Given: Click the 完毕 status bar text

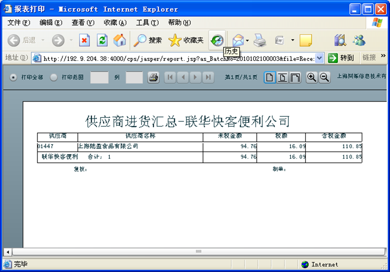Looking at the screenshot, I should 21,264.
